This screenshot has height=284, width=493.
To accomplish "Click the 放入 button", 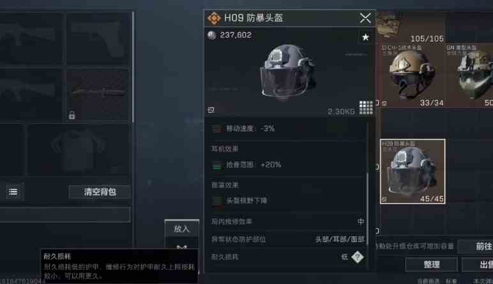I will tap(182, 229).
